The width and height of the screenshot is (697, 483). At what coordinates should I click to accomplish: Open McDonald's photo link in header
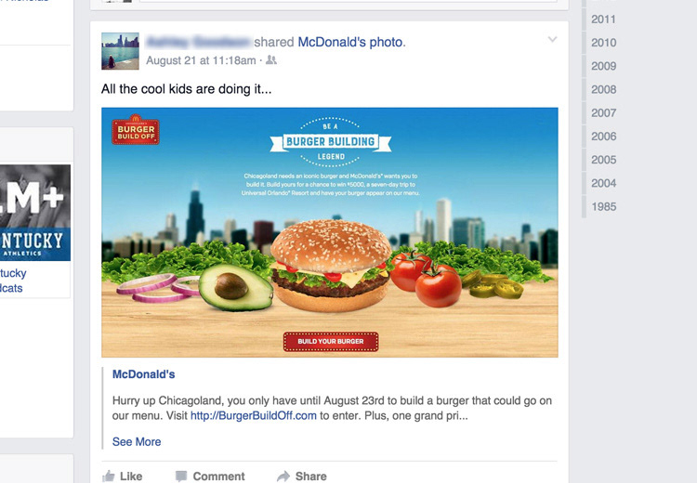[x=351, y=42]
